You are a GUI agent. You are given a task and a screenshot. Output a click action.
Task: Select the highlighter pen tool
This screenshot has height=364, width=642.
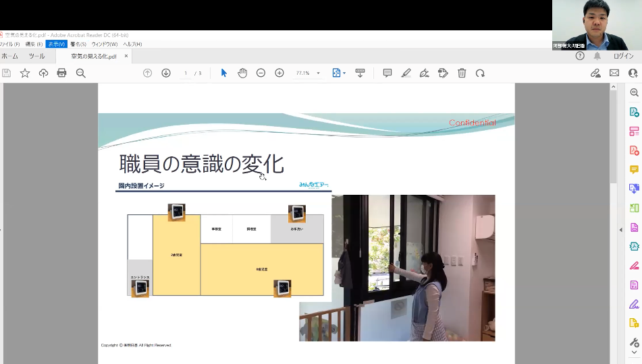coord(406,73)
